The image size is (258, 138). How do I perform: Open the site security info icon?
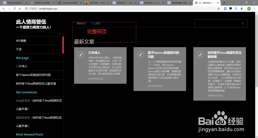click(x=27, y=9)
